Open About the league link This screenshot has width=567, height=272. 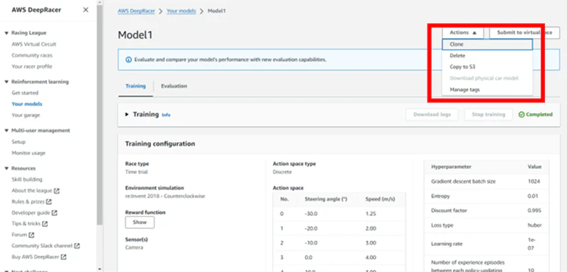(x=32, y=191)
